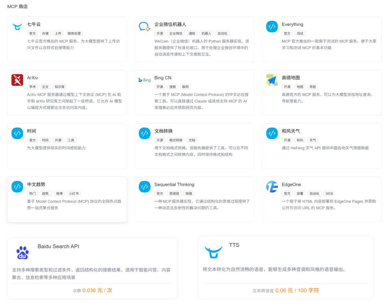Screen dimensions: 389x306
Task: Click the 微博 tag
Action: (59, 194)
